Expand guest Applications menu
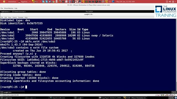Image resolution: width=177 pixels, height=99 pixels. pos(6,12)
